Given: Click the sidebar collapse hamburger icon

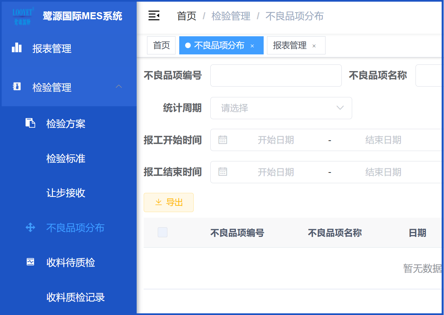Looking at the screenshot, I should [154, 16].
